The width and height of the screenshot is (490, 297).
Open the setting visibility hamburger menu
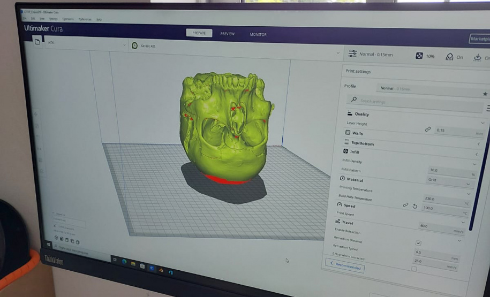(488, 109)
